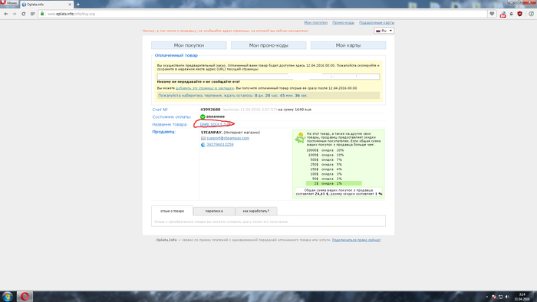Screen dimensions: 537x302
Task: Click the 10000$ скидка 20% row
Action: (x=325, y=150)
